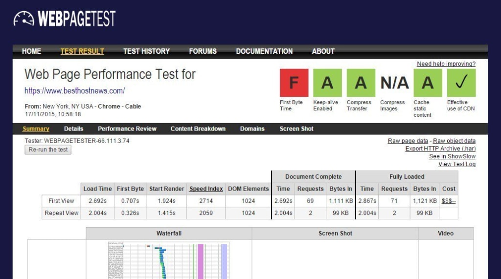Open the Screen Shot tab
Image resolution: width=501 pixels, height=279 pixels.
click(x=296, y=129)
